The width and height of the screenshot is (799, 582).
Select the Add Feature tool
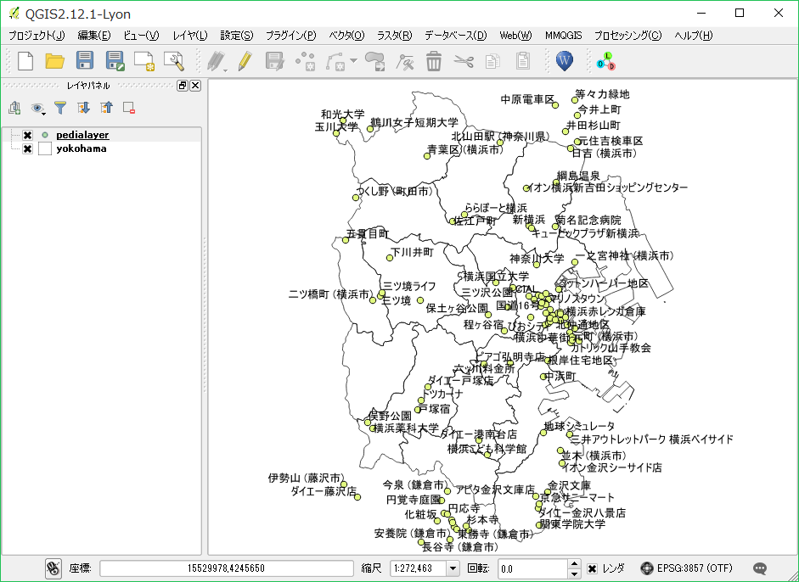click(305, 61)
